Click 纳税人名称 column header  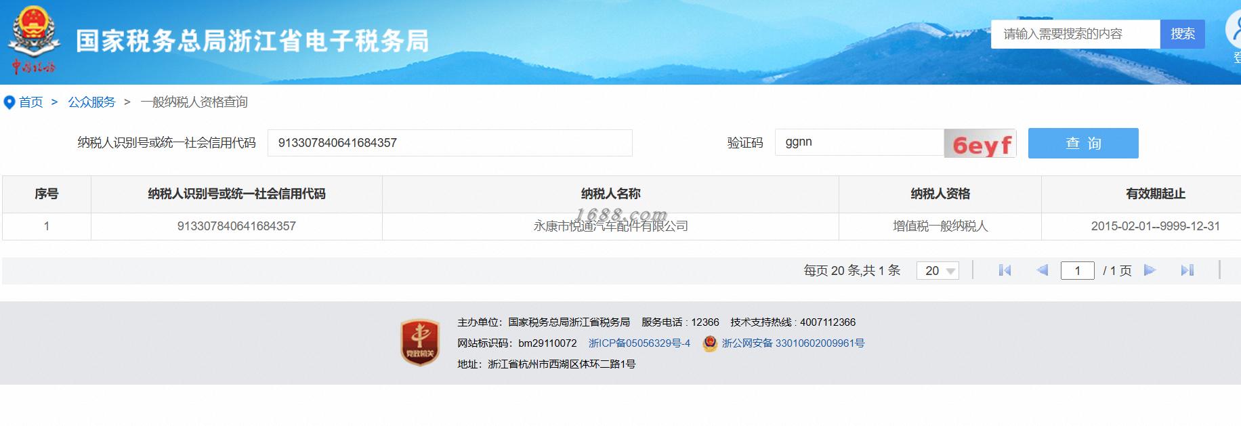[610, 194]
